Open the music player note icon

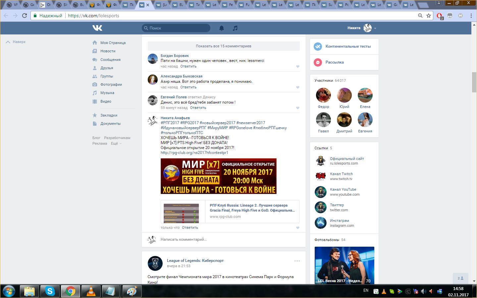pos(235,28)
